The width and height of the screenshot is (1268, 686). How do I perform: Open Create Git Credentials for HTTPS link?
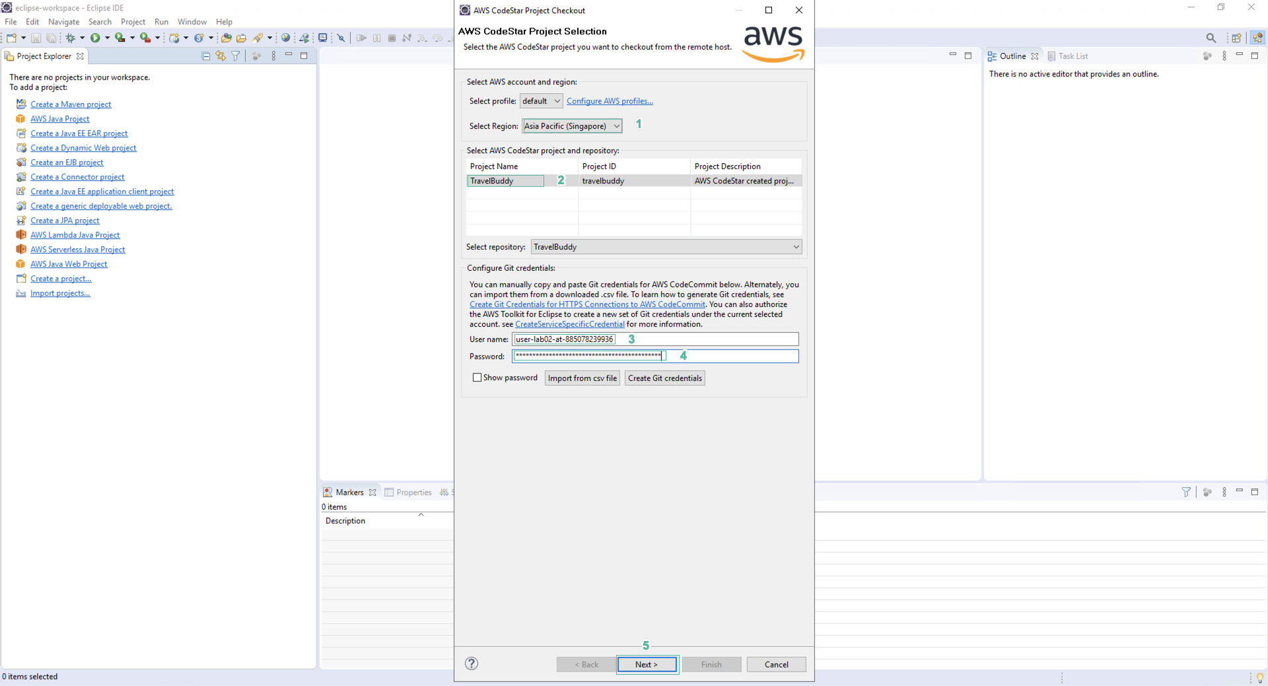587,304
